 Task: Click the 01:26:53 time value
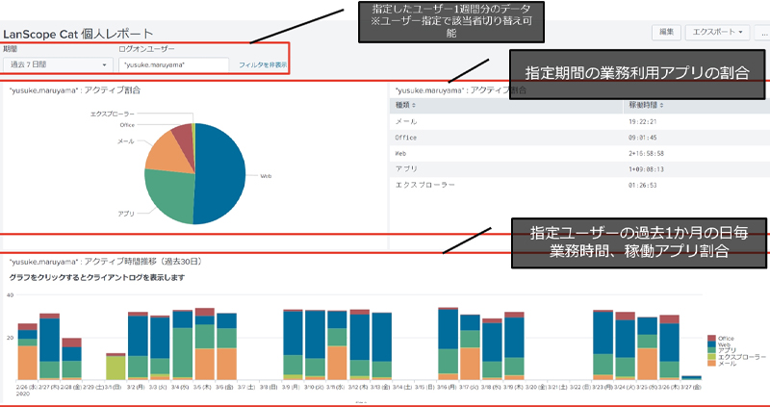pyautogui.click(x=642, y=186)
